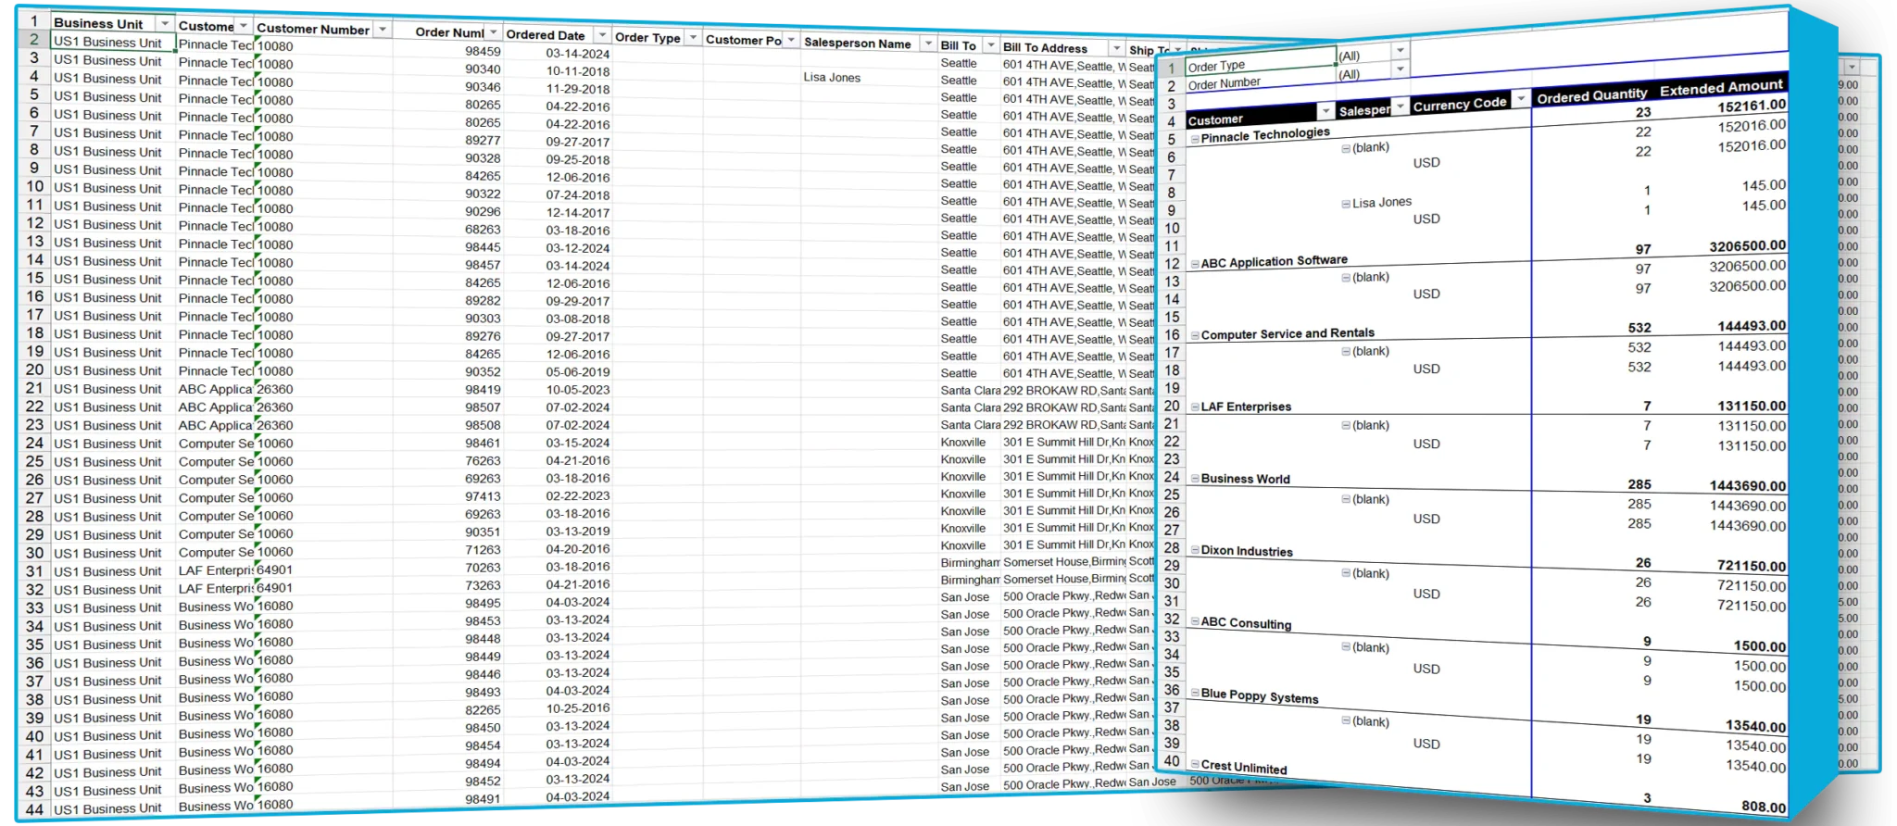The width and height of the screenshot is (1897, 826).
Task: Click the Bill To Address filter arrow
Action: tap(1116, 48)
